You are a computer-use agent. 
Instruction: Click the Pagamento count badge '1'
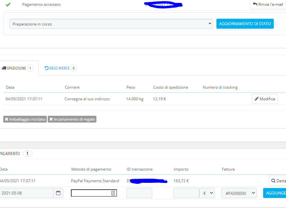27,154
